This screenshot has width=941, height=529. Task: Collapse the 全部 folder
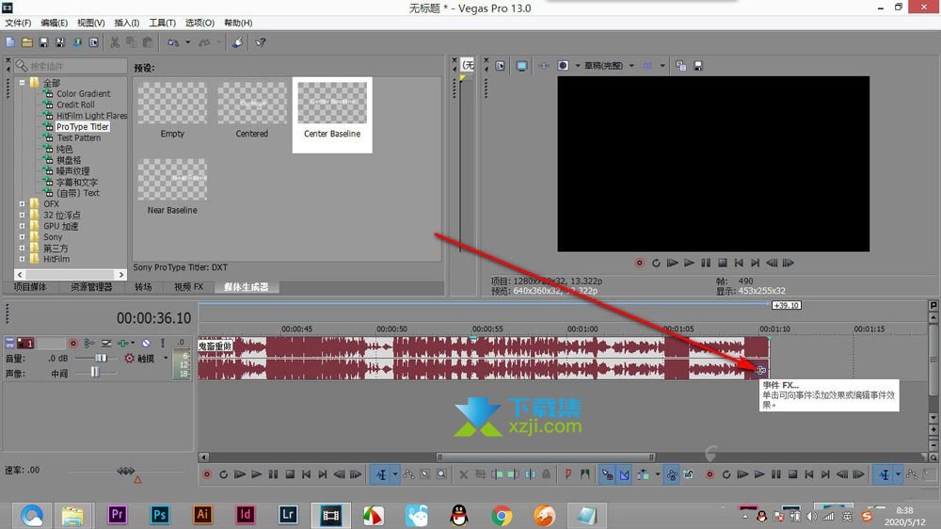(x=23, y=83)
